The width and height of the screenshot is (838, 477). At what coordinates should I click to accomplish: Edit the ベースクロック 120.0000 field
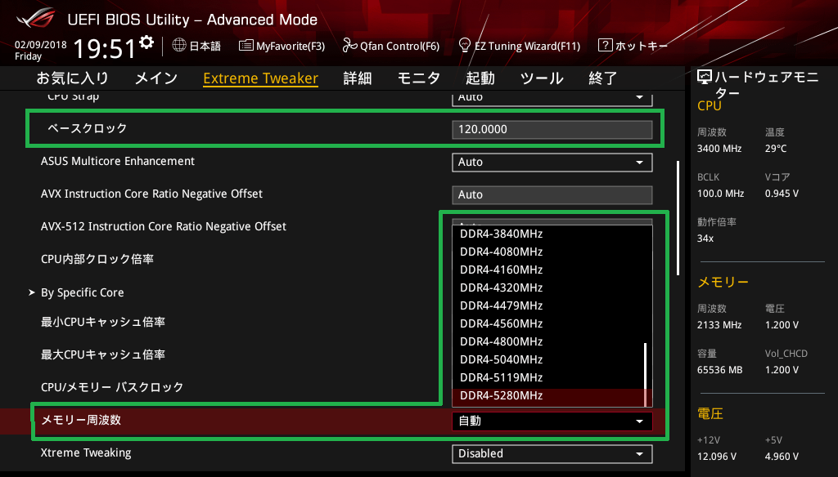552,130
